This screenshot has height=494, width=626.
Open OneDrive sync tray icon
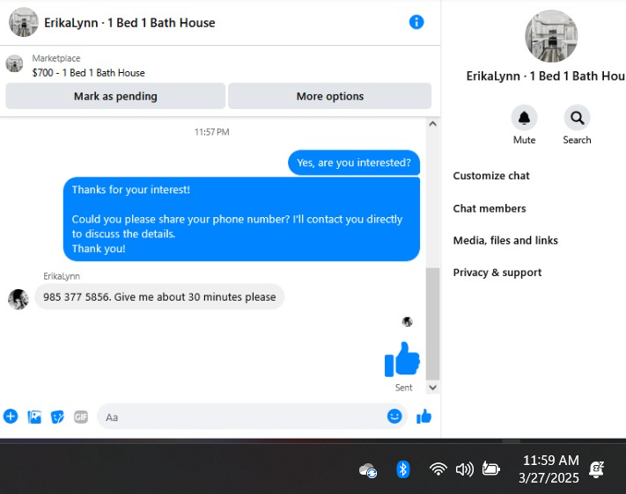click(x=368, y=469)
